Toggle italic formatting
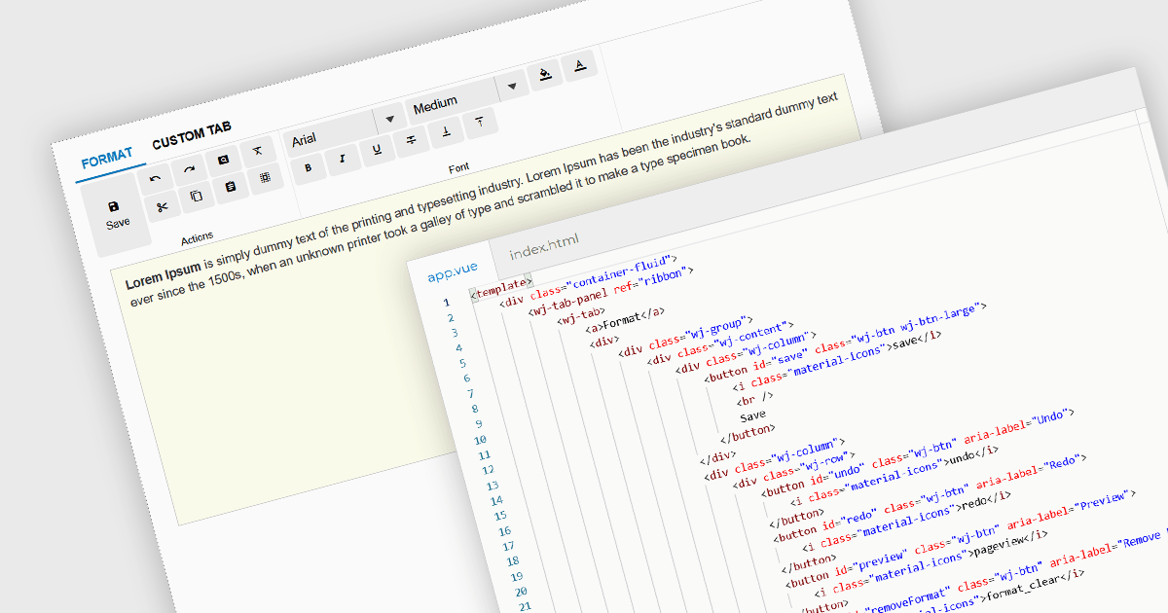 (343, 159)
